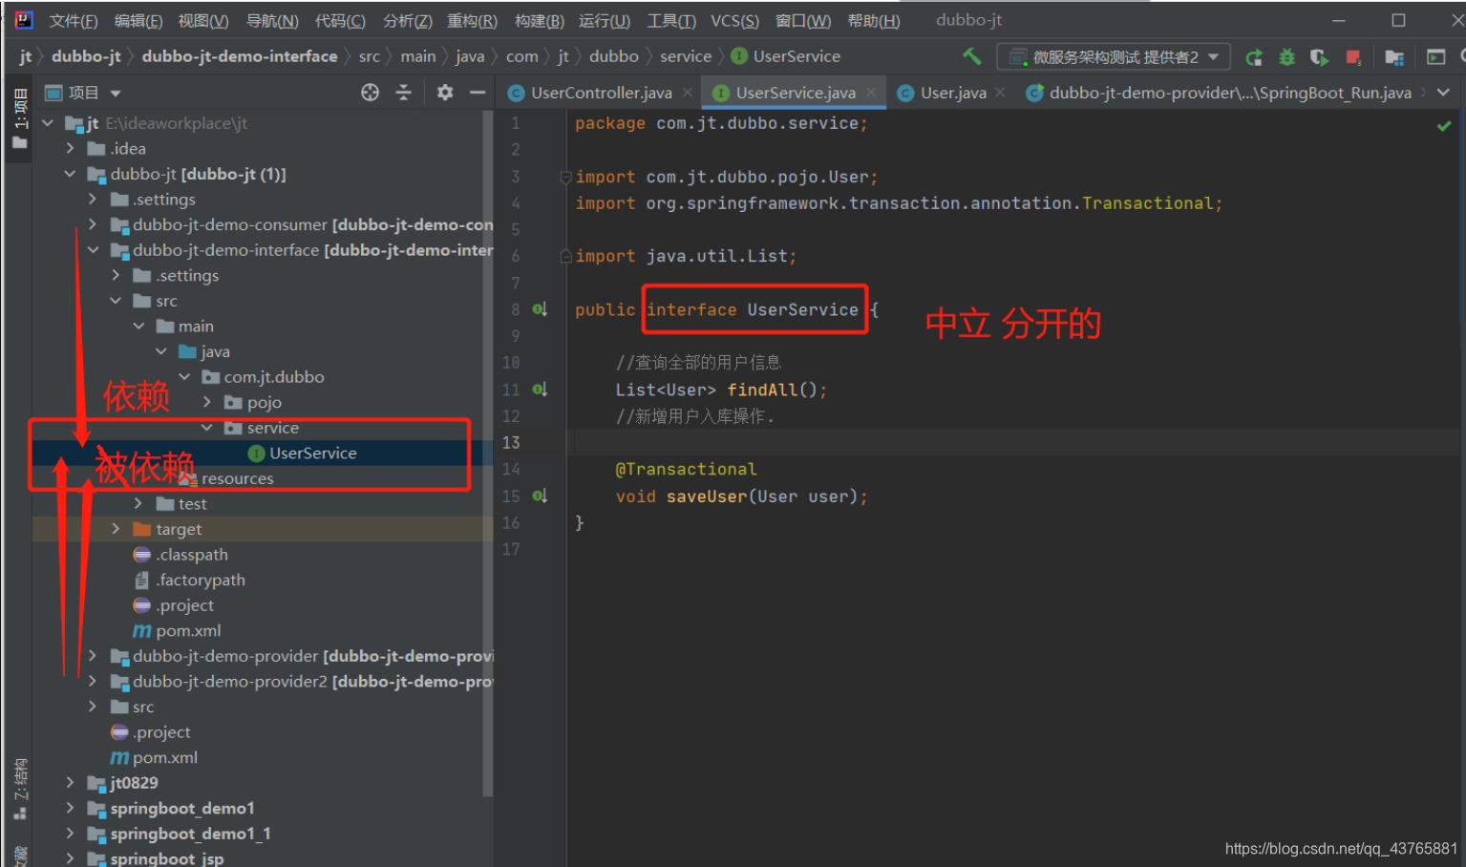Viewport: 1466px width, 867px height.
Task: Select springboot_jsp project
Action: point(166,858)
